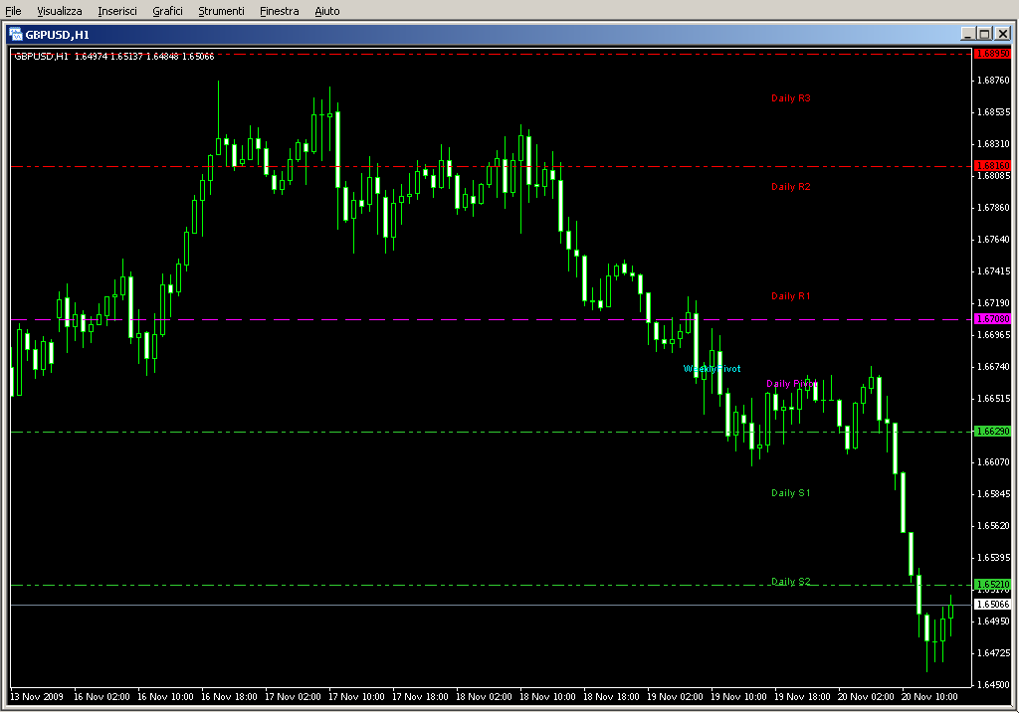Click the 13 Nov 2009 time label
The image size is (1019, 713).
click(x=37, y=697)
